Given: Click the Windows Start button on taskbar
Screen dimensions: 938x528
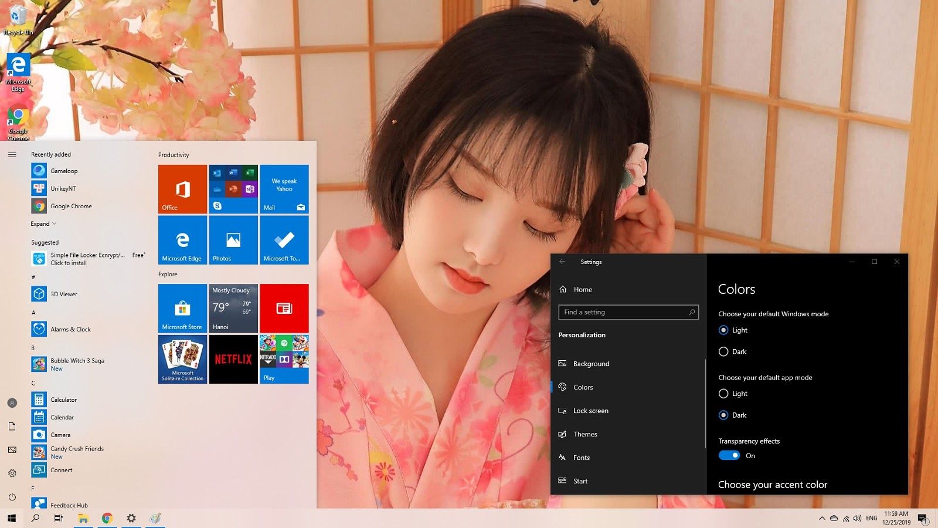Looking at the screenshot, I should click(12, 518).
